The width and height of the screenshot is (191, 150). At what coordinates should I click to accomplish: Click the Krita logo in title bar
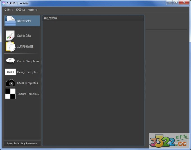(x=4, y=3)
